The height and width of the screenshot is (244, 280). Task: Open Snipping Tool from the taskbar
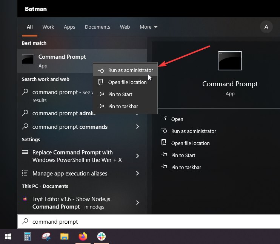[x=46, y=236]
